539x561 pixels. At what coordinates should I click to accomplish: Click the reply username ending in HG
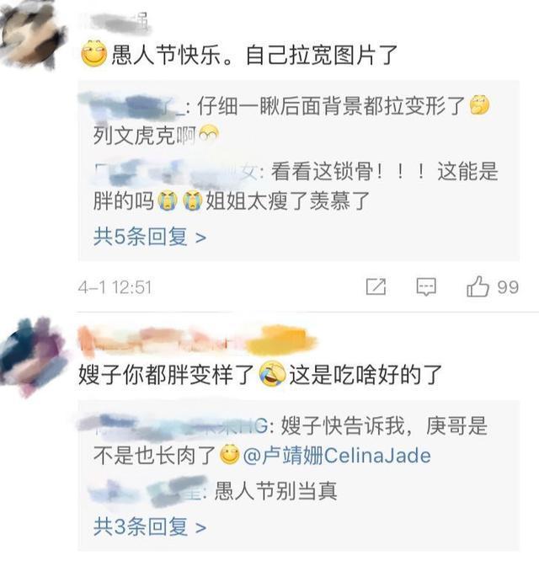173,426
